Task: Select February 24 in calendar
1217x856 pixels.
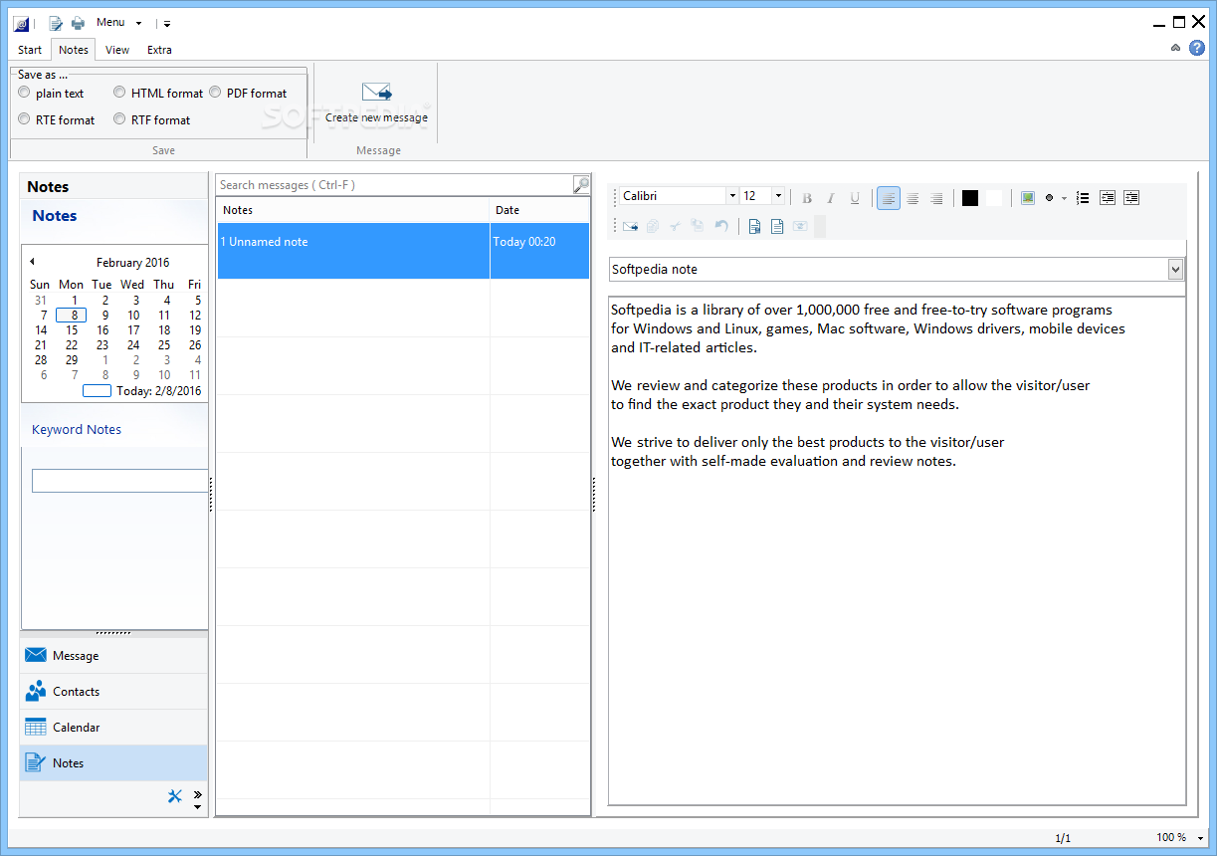Action: 133,345
